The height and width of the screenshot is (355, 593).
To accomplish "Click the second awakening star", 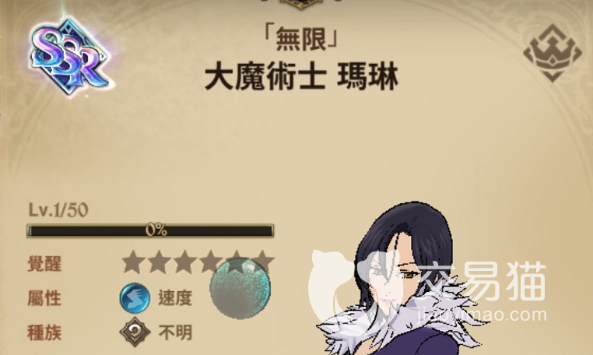I will click(x=160, y=262).
